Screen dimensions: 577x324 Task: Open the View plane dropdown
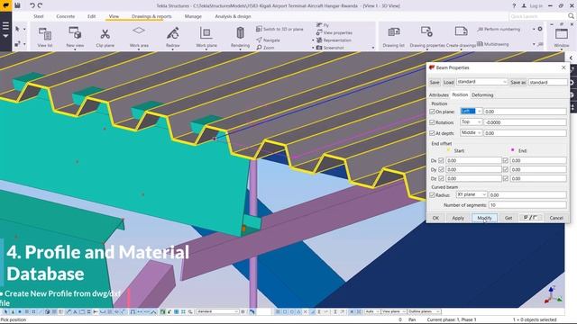click(x=393, y=311)
